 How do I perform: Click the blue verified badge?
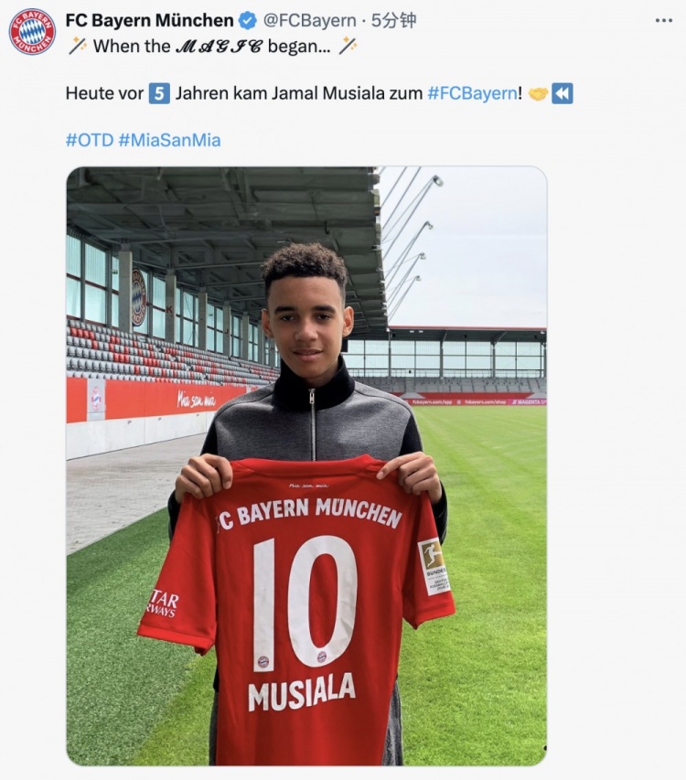pos(247,21)
